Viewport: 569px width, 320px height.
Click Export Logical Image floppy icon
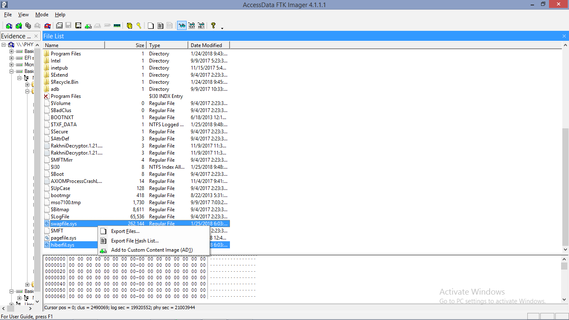click(x=78, y=25)
